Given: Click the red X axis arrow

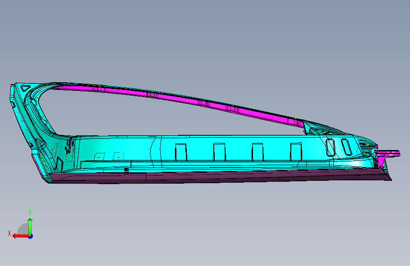Looking at the screenshot, I should pyautogui.click(x=20, y=236).
